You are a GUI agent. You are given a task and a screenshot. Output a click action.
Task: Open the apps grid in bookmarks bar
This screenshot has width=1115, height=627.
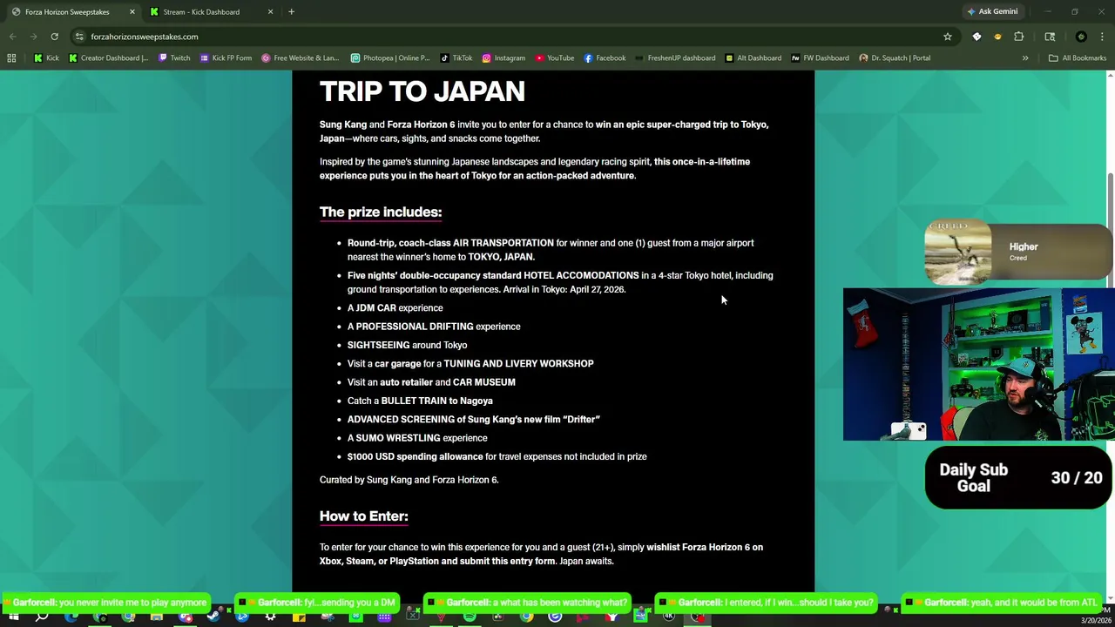point(11,58)
